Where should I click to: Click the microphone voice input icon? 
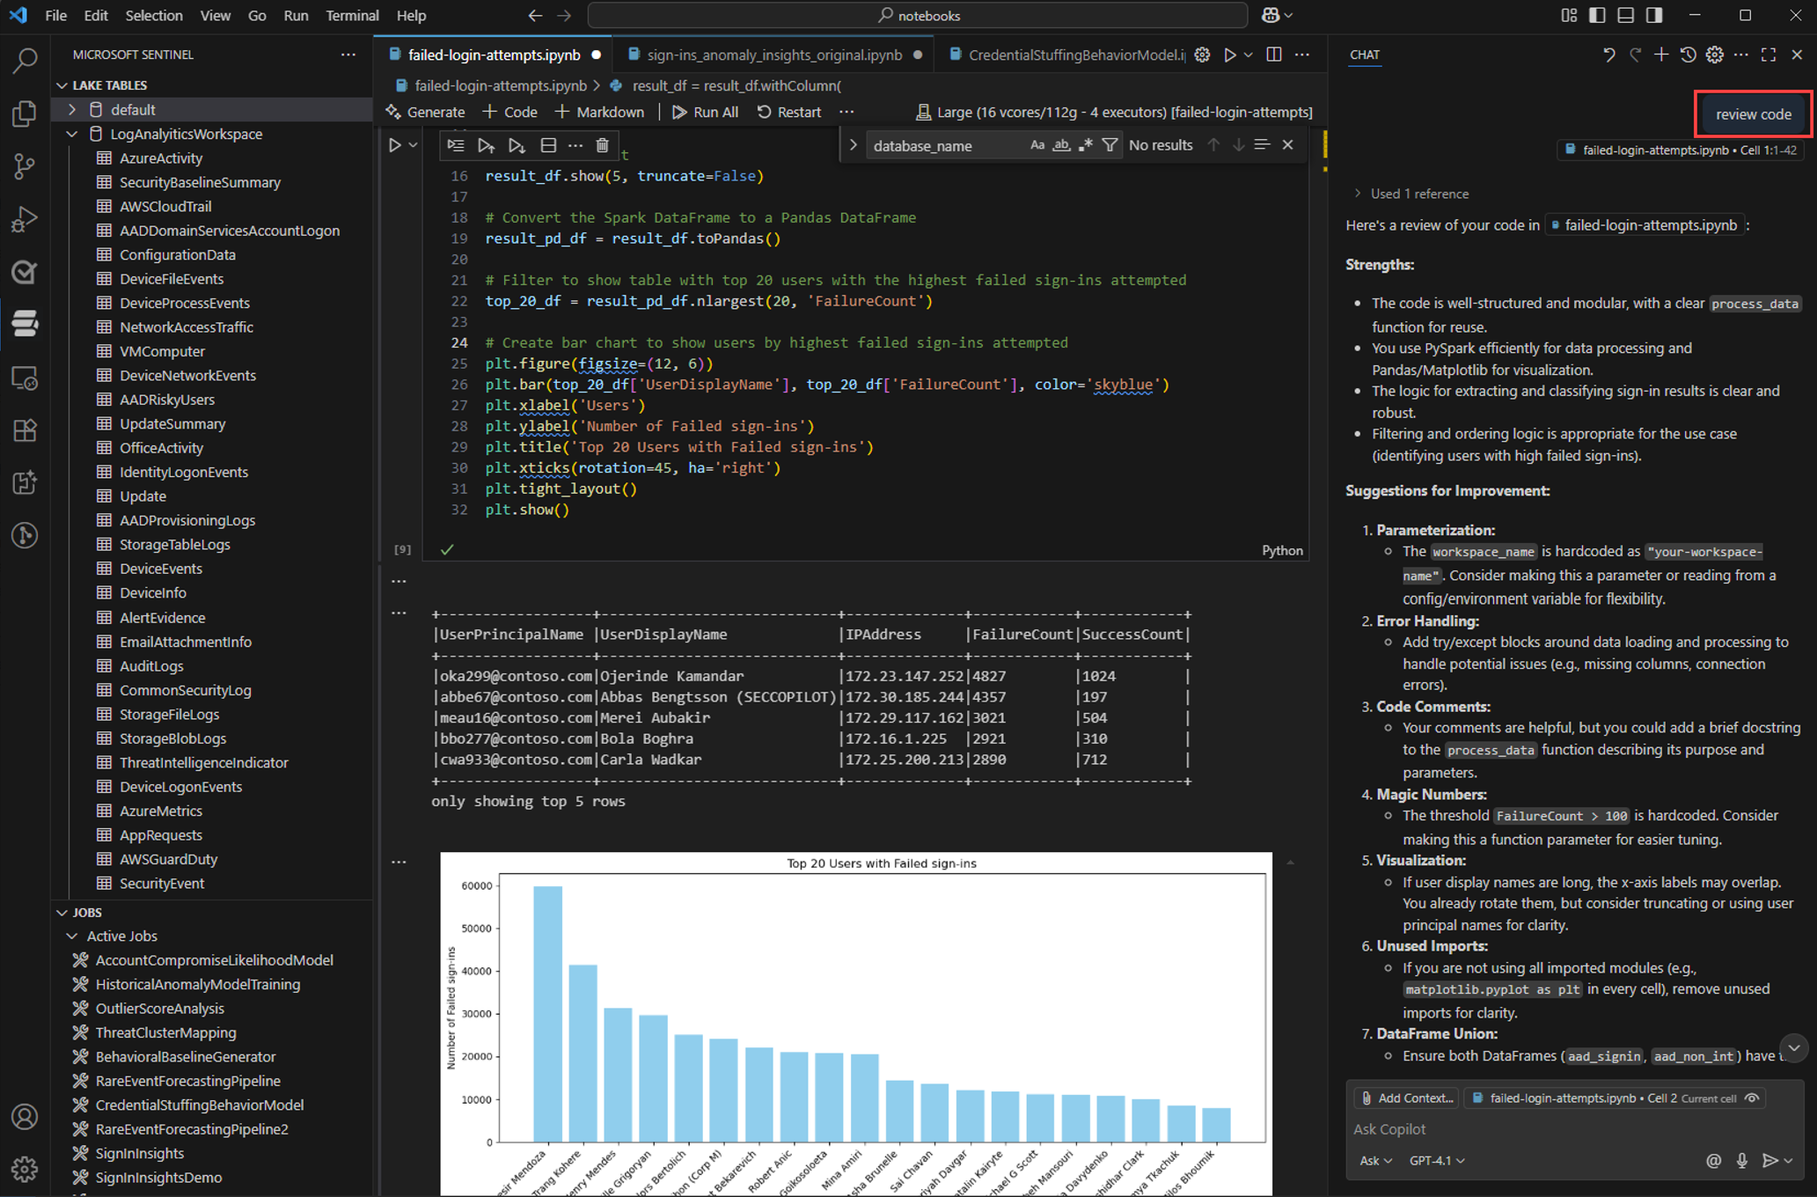1741,1161
